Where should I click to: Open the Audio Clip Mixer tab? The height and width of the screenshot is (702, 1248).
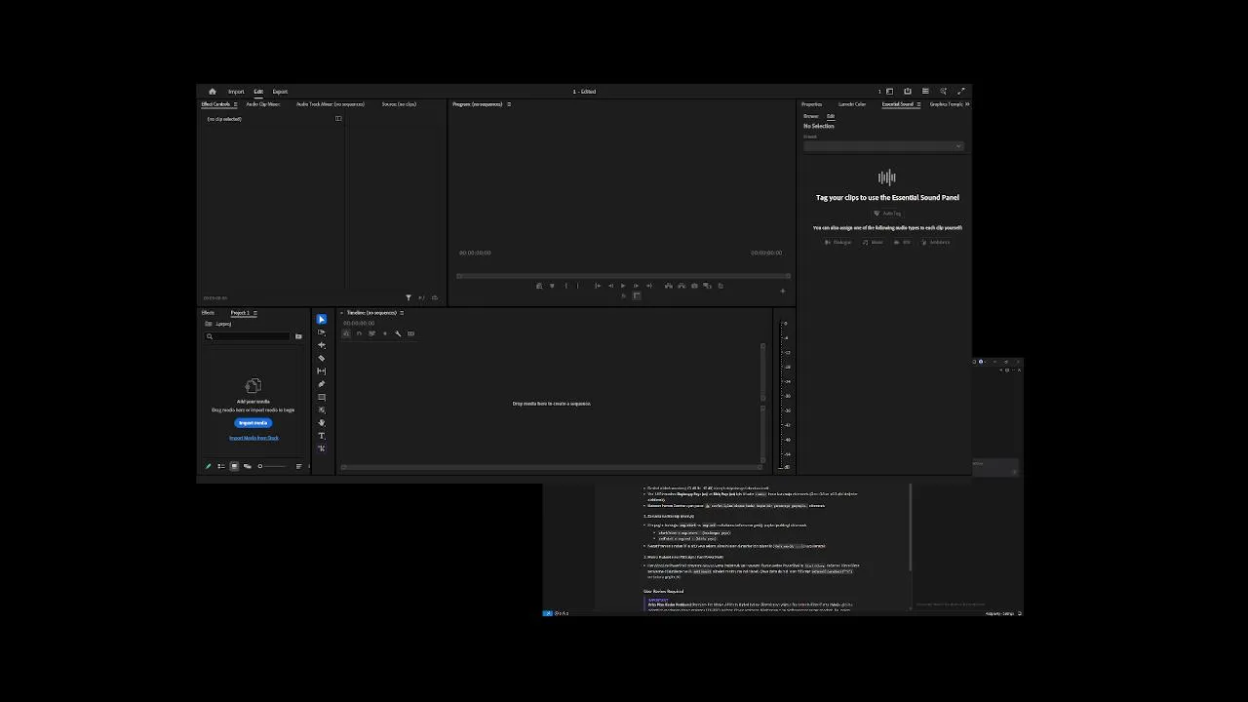tap(263, 104)
